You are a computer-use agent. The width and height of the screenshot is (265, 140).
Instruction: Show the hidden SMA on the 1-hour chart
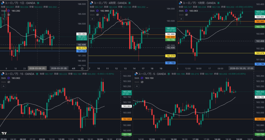[186, 15]
